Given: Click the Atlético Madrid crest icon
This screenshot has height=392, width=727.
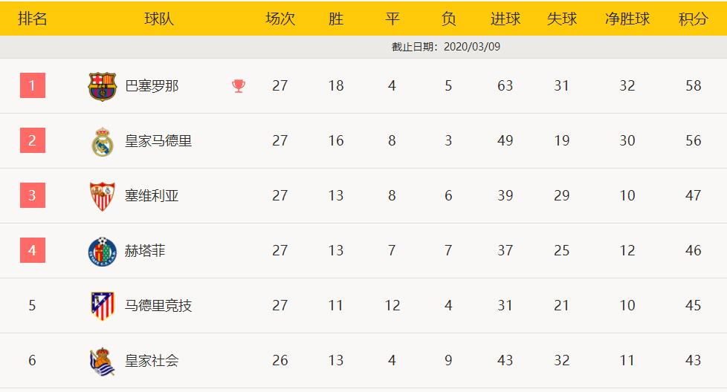Looking at the screenshot, I should (x=102, y=306).
